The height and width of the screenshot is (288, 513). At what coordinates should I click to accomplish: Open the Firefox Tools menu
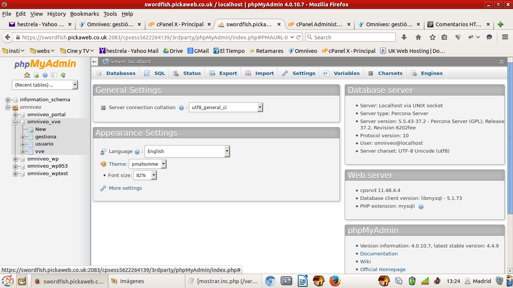[110, 14]
